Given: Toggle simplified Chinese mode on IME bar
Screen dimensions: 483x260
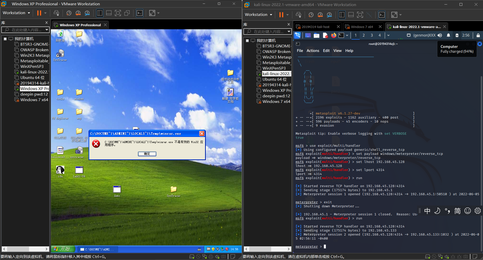Looking at the screenshot, I should 458,211.
